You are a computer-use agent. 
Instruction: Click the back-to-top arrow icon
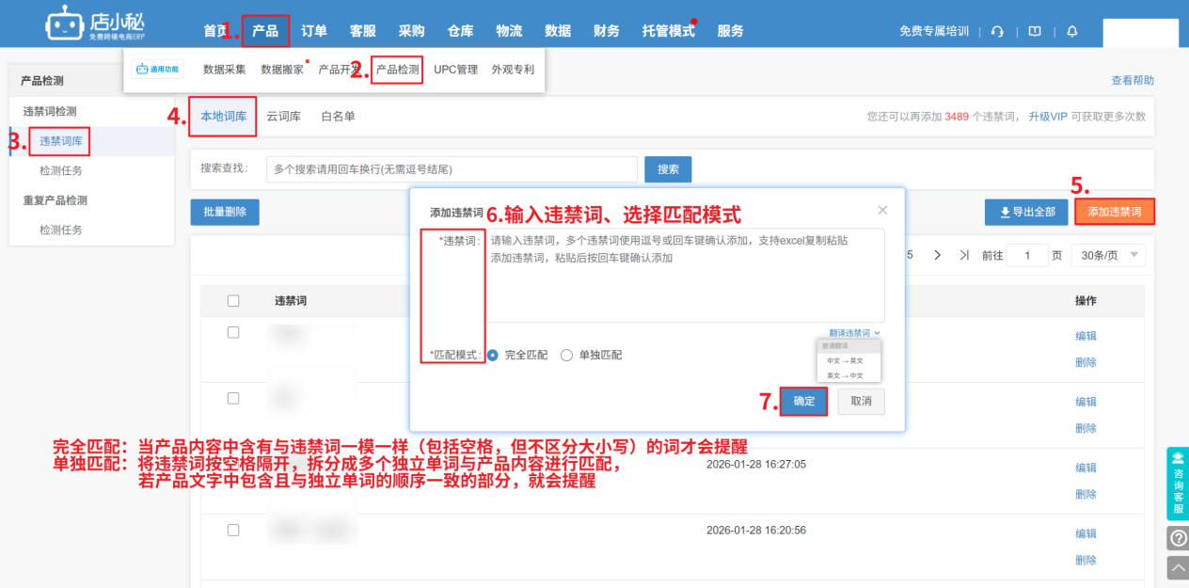(1178, 567)
